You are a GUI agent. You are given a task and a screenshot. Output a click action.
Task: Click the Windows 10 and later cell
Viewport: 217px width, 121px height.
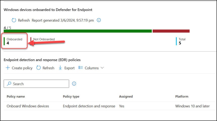(192, 106)
